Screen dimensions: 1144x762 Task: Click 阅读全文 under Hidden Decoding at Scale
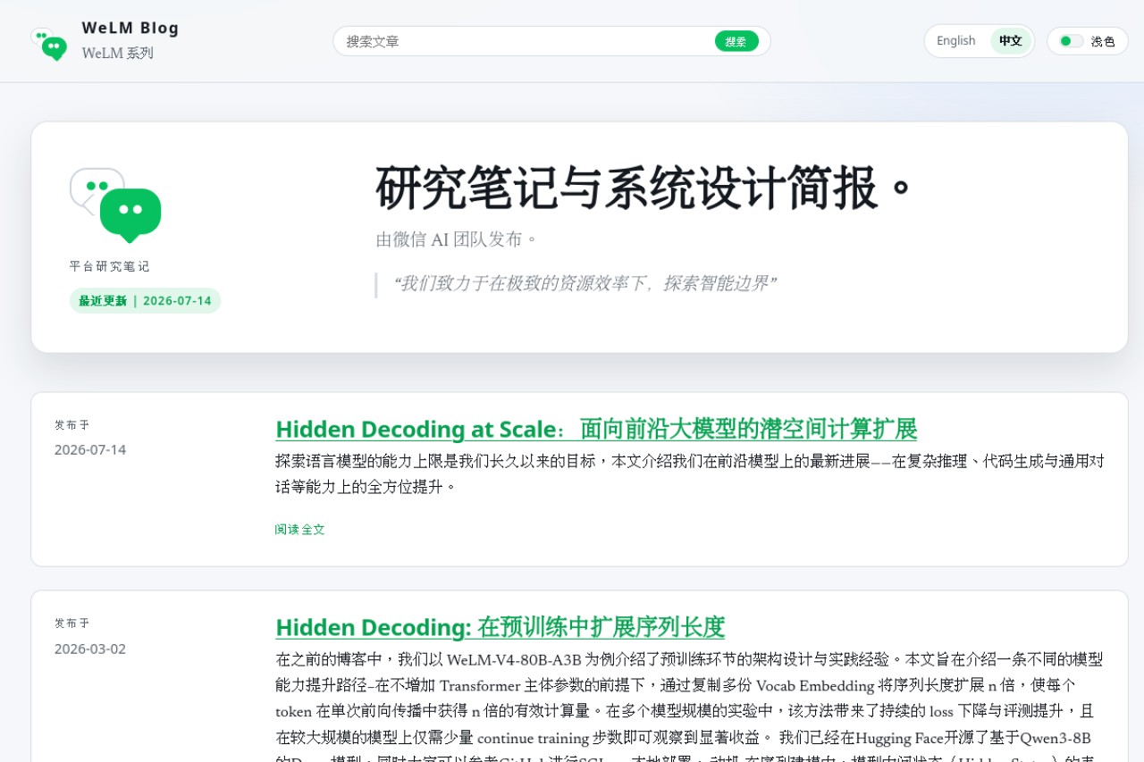coord(300,530)
